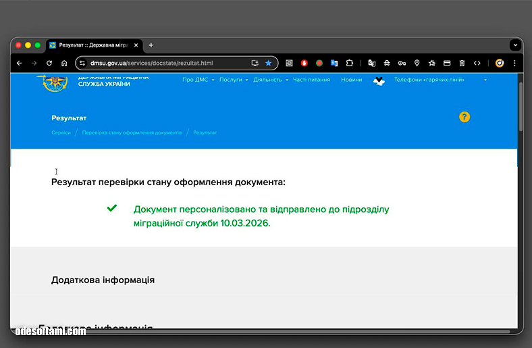Open the payment card icon
532x348 pixels.
click(x=447, y=63)
